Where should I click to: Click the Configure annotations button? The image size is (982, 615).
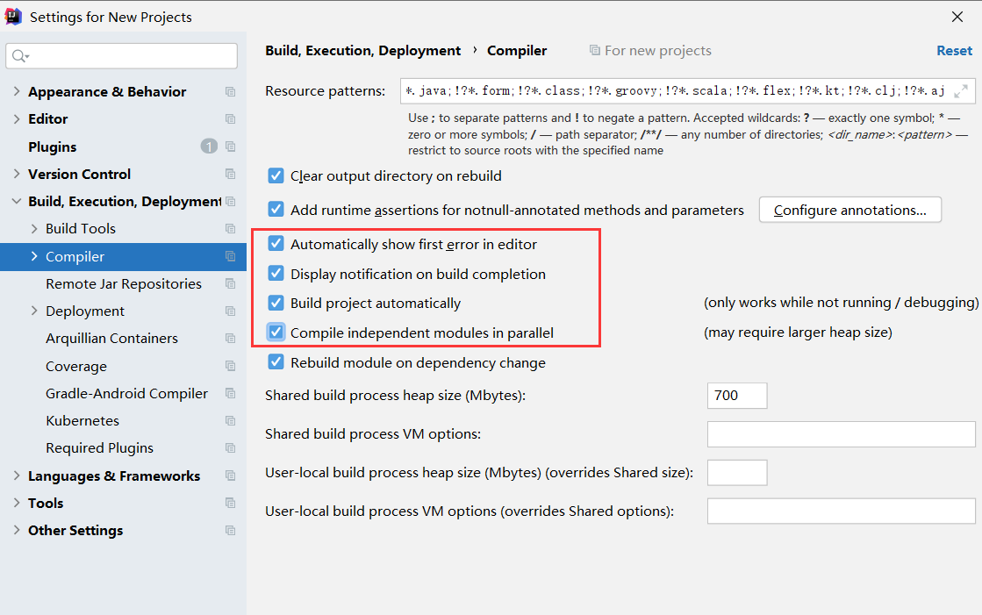(849, 210)
